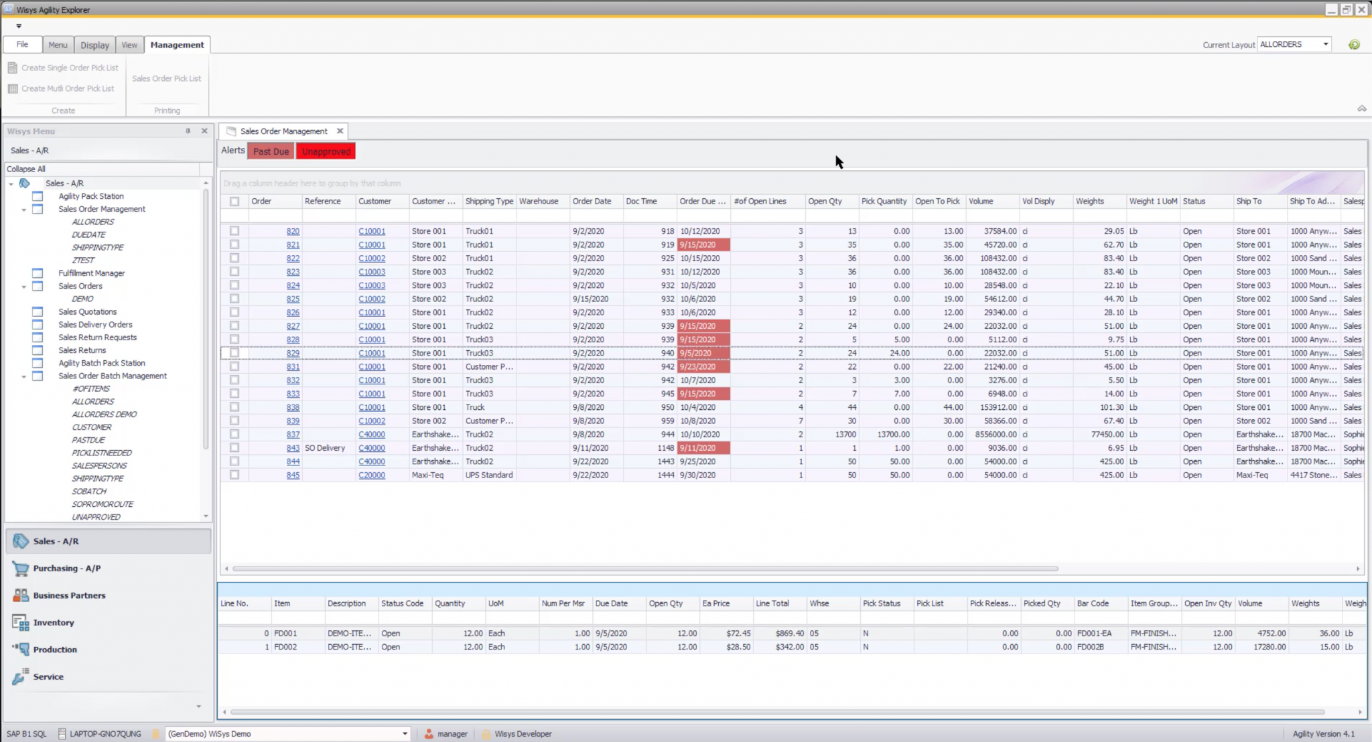Click hyperlink for customer C10001 on order 821
Screen dimensions: 1372x742
tap(372, 244)
